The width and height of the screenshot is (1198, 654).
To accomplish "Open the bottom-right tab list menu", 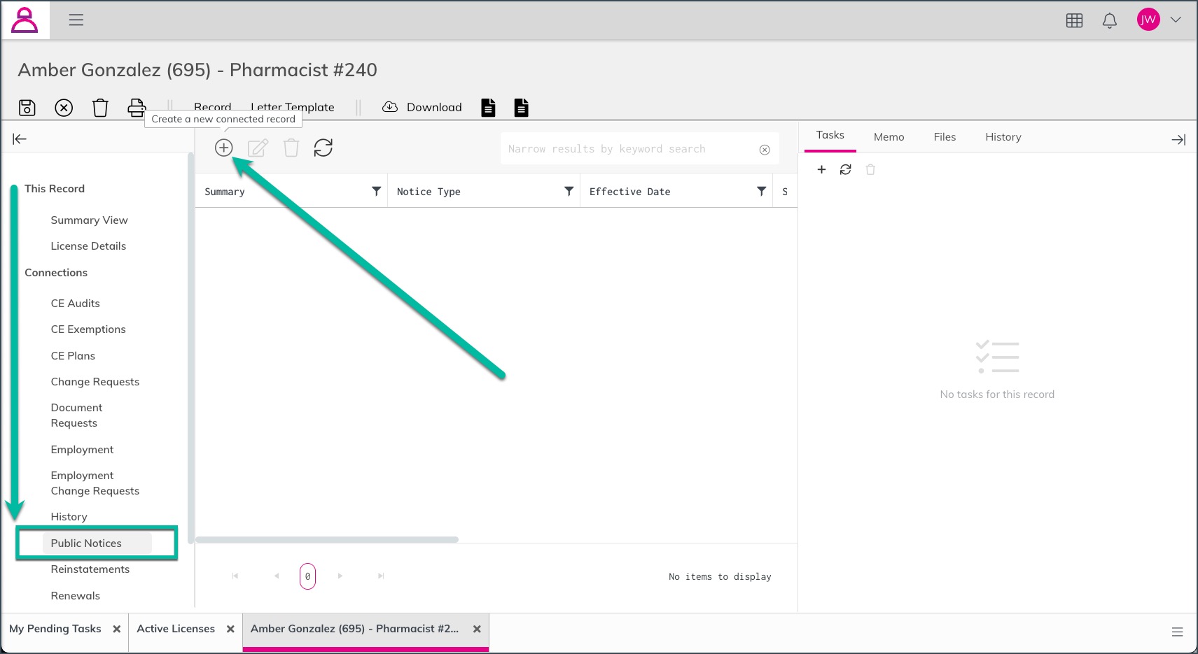I will click(x=1177, y=632).
